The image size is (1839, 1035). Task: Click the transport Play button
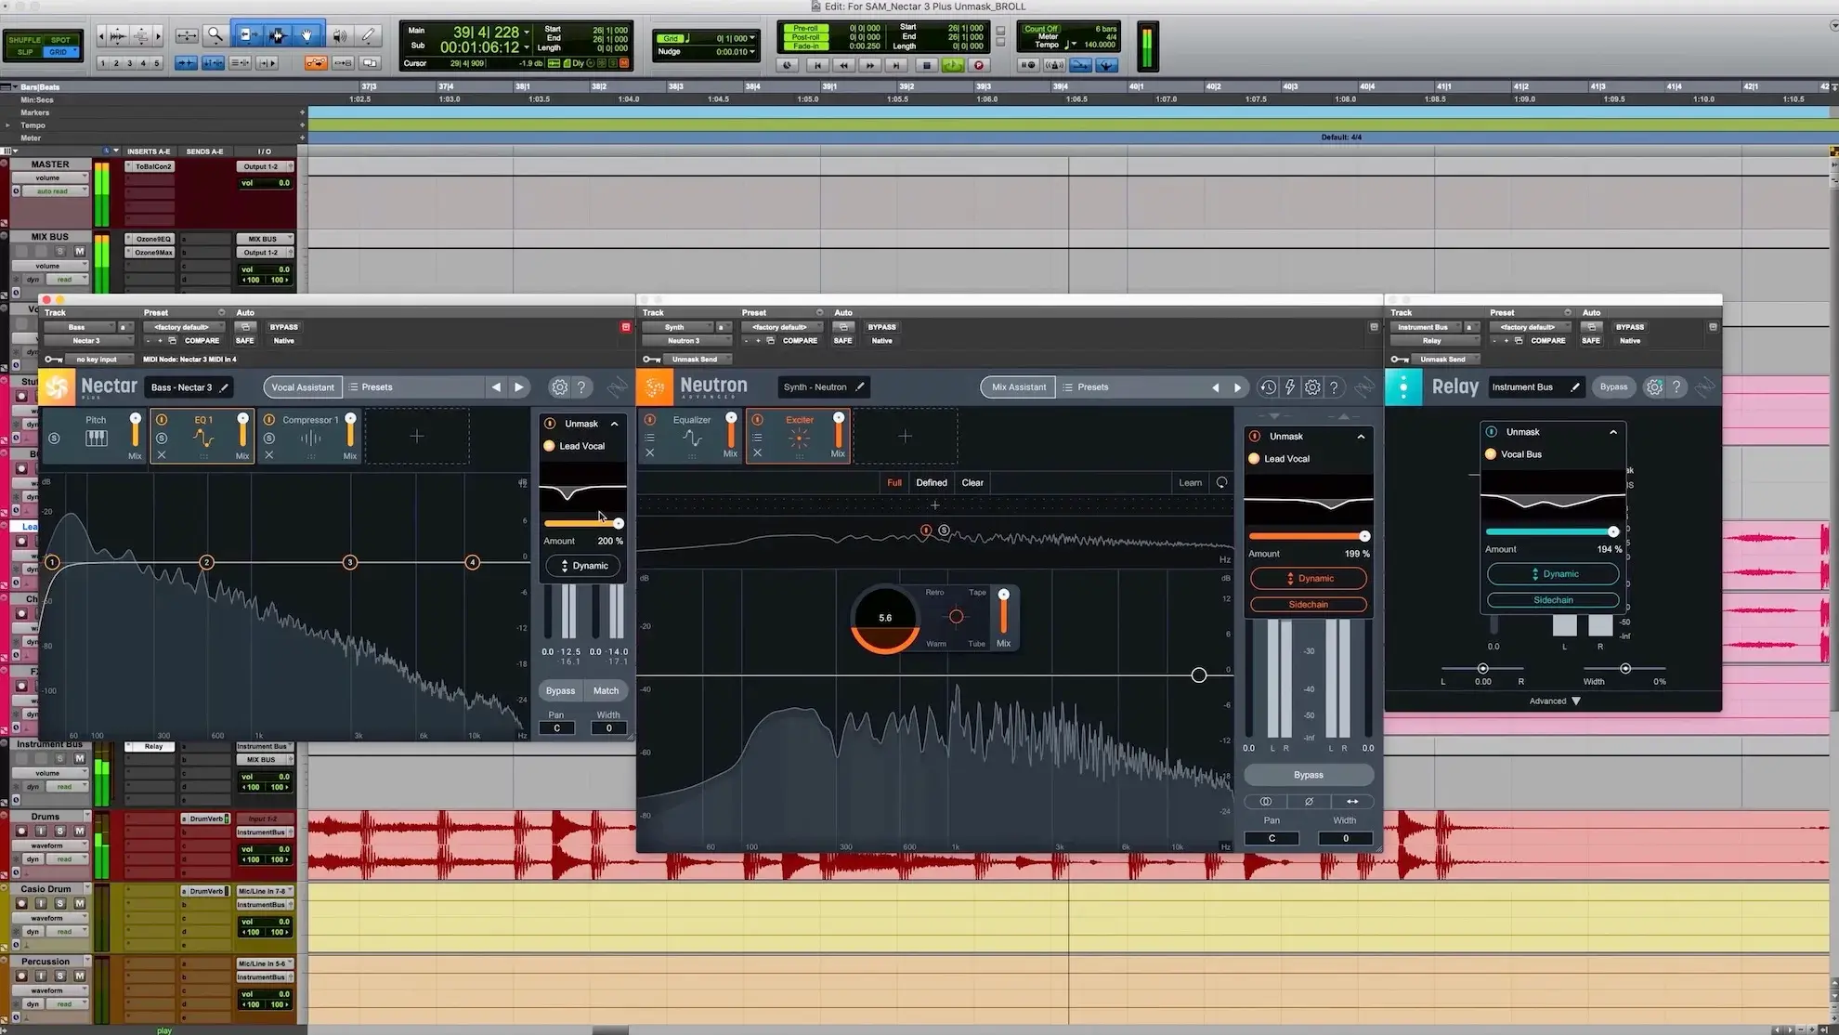point(952,65)
